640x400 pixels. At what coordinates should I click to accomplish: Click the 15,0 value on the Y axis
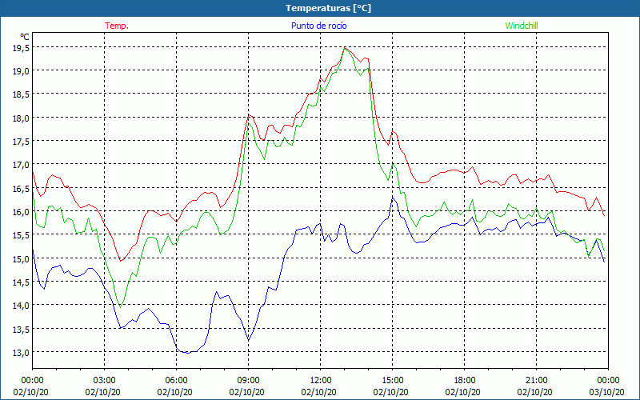pyautogui.click(x=21, y=258)
